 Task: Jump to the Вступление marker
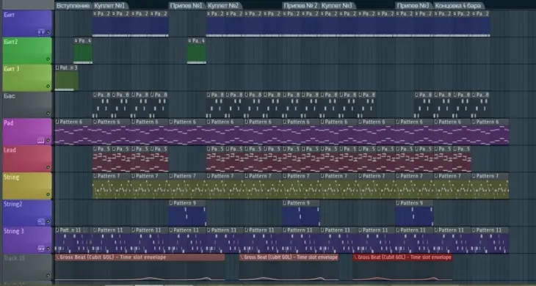click(x=73, y=6)
